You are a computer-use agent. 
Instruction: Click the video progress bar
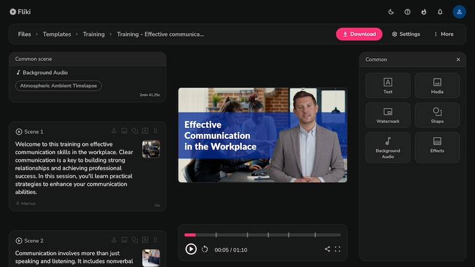pyautogui.click(x=262, y=235)
